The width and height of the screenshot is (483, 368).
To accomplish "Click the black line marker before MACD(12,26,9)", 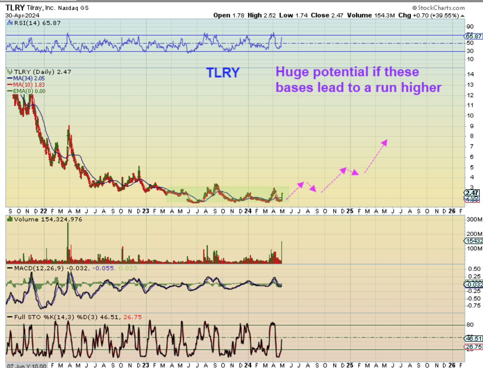I will [9, 268].
